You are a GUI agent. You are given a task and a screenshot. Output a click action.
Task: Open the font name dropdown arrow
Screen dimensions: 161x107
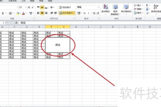click(x=17, y=7)
